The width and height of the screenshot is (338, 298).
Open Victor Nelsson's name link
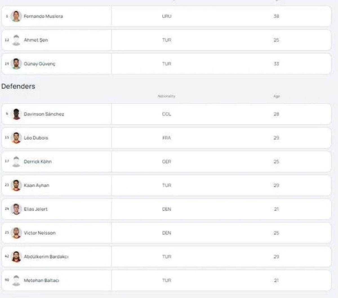tap(39, 233)
